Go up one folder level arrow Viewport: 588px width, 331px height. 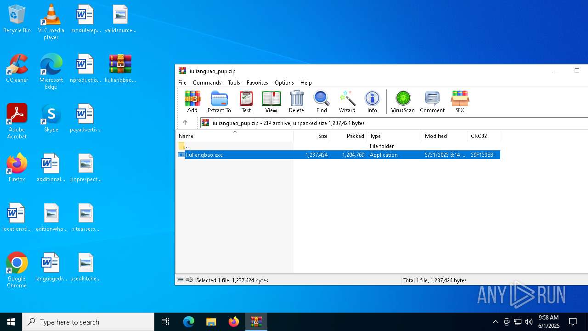pos(185,123)
